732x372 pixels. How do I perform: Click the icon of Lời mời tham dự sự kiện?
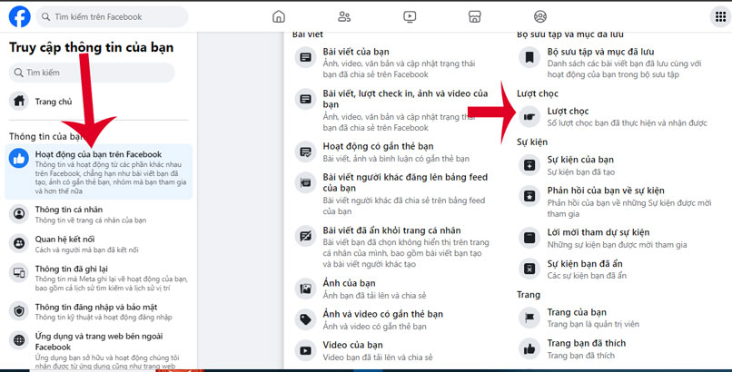click(x=529, y=238)
